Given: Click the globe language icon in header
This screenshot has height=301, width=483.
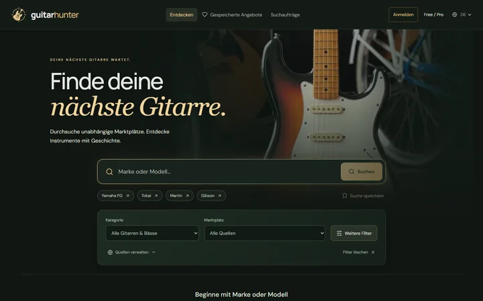Looking at the screenshot, I should [x=454, y=15].
